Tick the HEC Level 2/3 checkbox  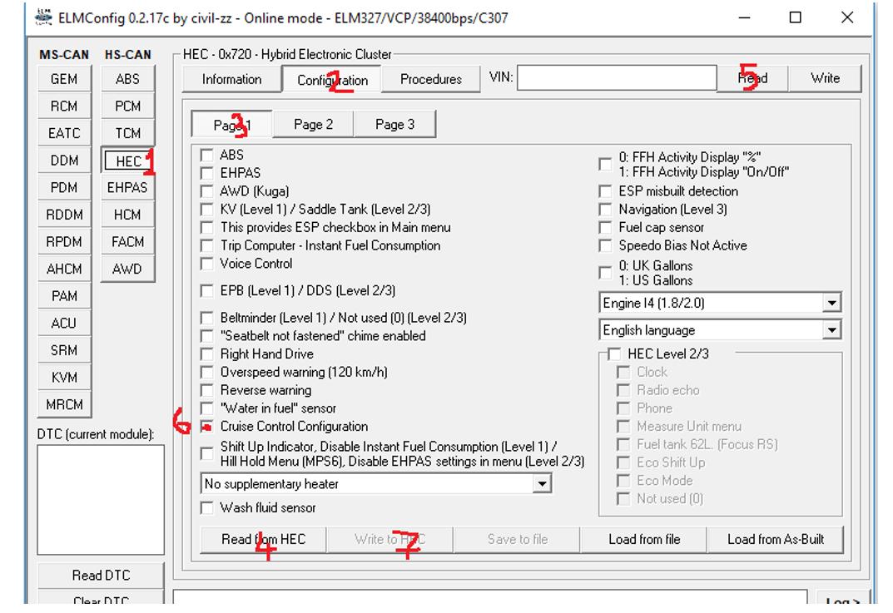614,354
